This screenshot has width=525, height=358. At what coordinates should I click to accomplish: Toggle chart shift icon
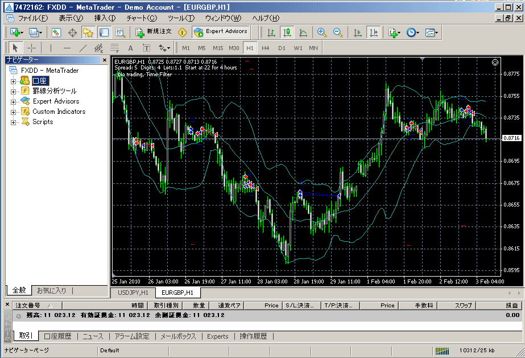(x=373, y=32)
